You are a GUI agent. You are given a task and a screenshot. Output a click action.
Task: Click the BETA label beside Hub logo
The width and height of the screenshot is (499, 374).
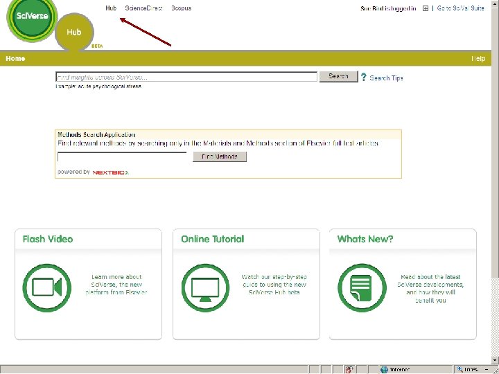pyautogui.click(x=97, y=46)
